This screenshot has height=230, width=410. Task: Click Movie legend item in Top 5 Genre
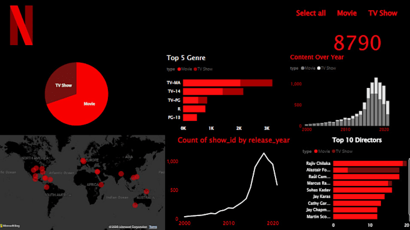pos(184,69)
